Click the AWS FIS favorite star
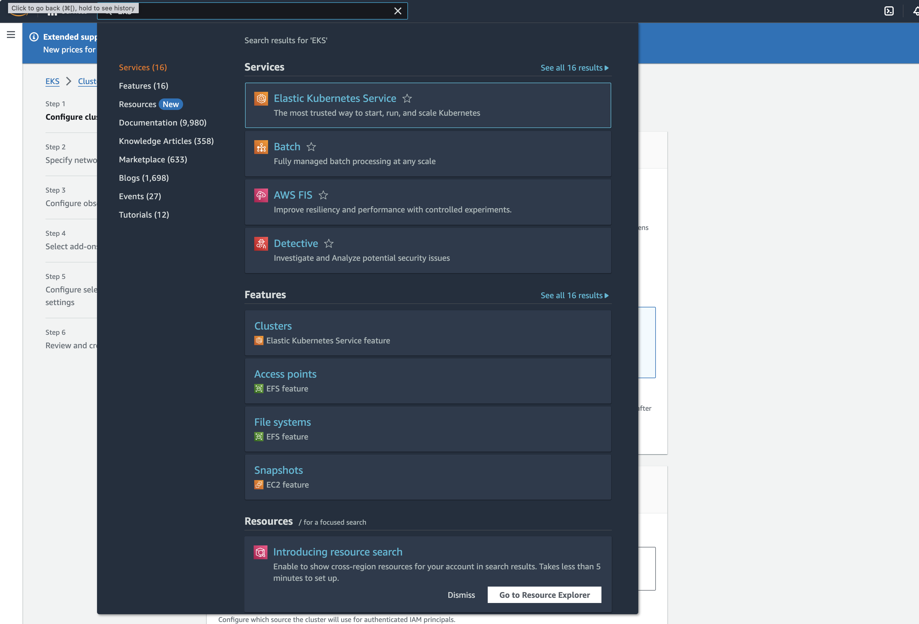The height and width of the screenshot is (624, 919). 323,195
